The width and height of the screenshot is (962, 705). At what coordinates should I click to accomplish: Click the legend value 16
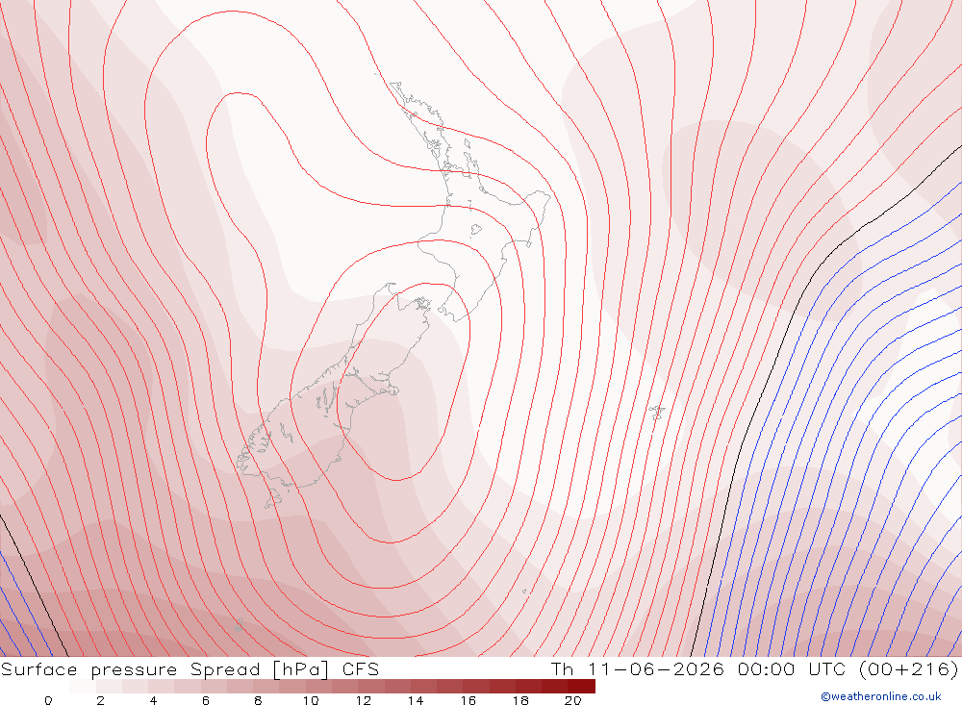468,700
